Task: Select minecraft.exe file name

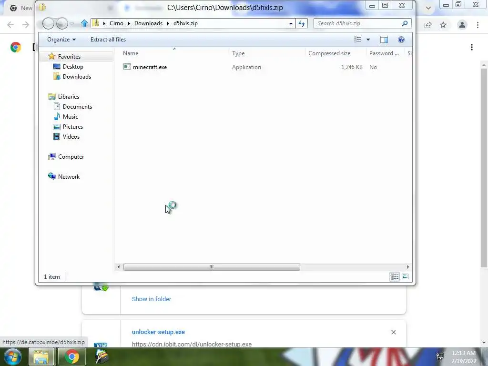Action: click(150, 67)
